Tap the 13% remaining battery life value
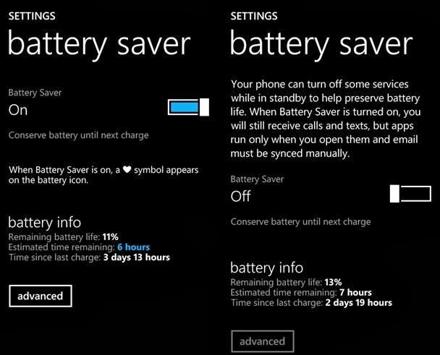This screenshot has width=440, height=355. click(333, 282)
